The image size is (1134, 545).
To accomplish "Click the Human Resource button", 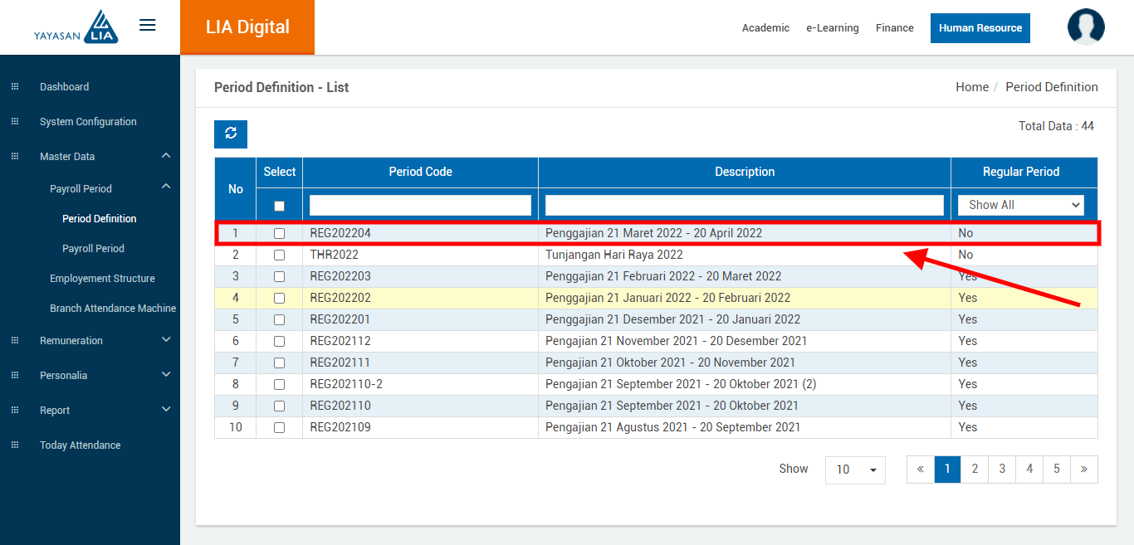I will click(x=980, y=28).
